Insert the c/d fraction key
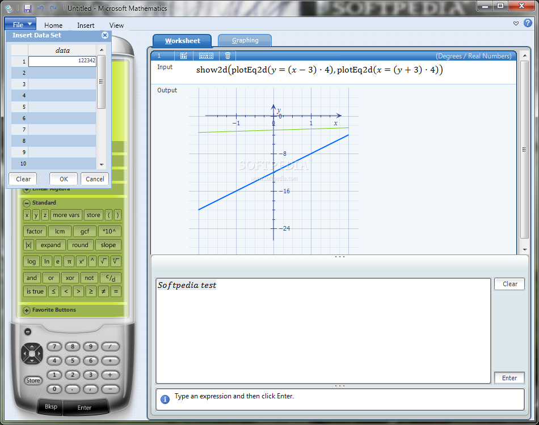The height and width of the screenshot is (425, 539). 110,278
